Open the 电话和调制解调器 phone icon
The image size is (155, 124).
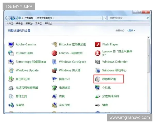[x=11, y=88]
